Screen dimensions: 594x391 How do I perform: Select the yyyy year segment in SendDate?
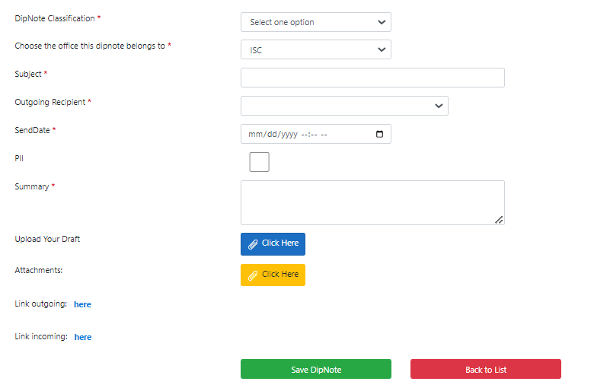coord(289,135)
